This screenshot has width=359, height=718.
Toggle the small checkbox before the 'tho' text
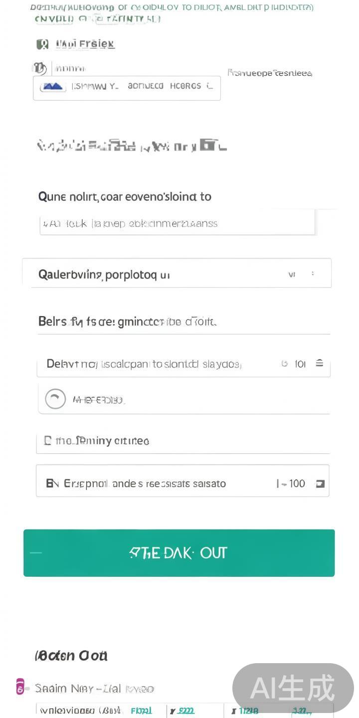48,441
